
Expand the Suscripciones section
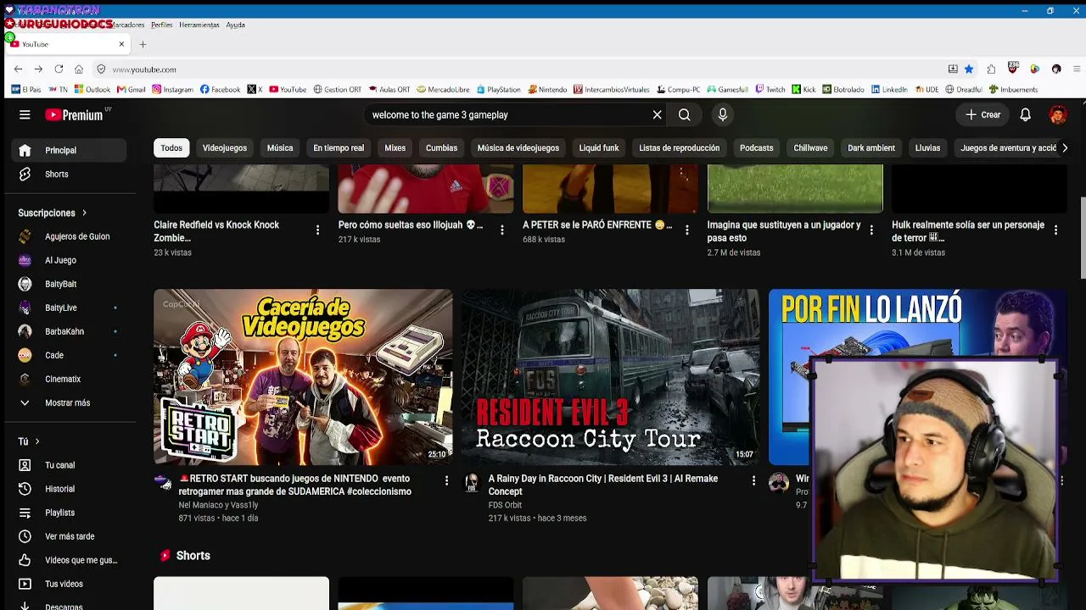pyautogui.click(x=53, y=213)
